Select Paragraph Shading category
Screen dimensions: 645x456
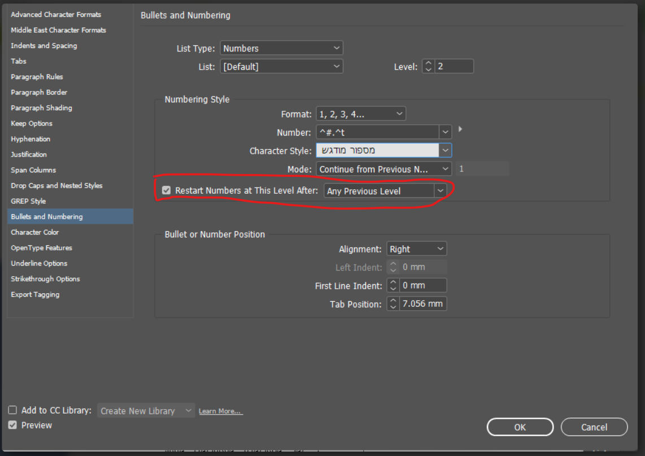42,108
